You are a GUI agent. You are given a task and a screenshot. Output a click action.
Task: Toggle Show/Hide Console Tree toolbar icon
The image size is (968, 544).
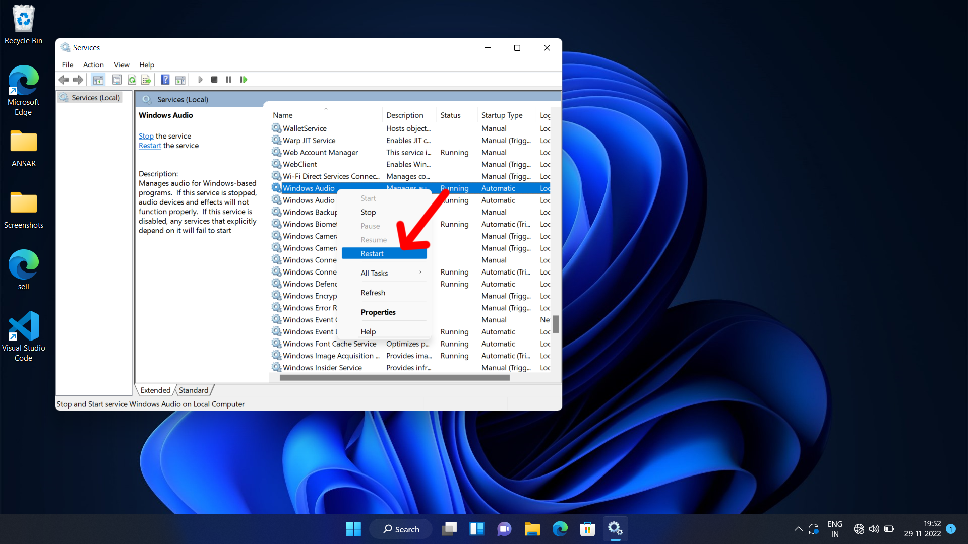tap(98, 80)
